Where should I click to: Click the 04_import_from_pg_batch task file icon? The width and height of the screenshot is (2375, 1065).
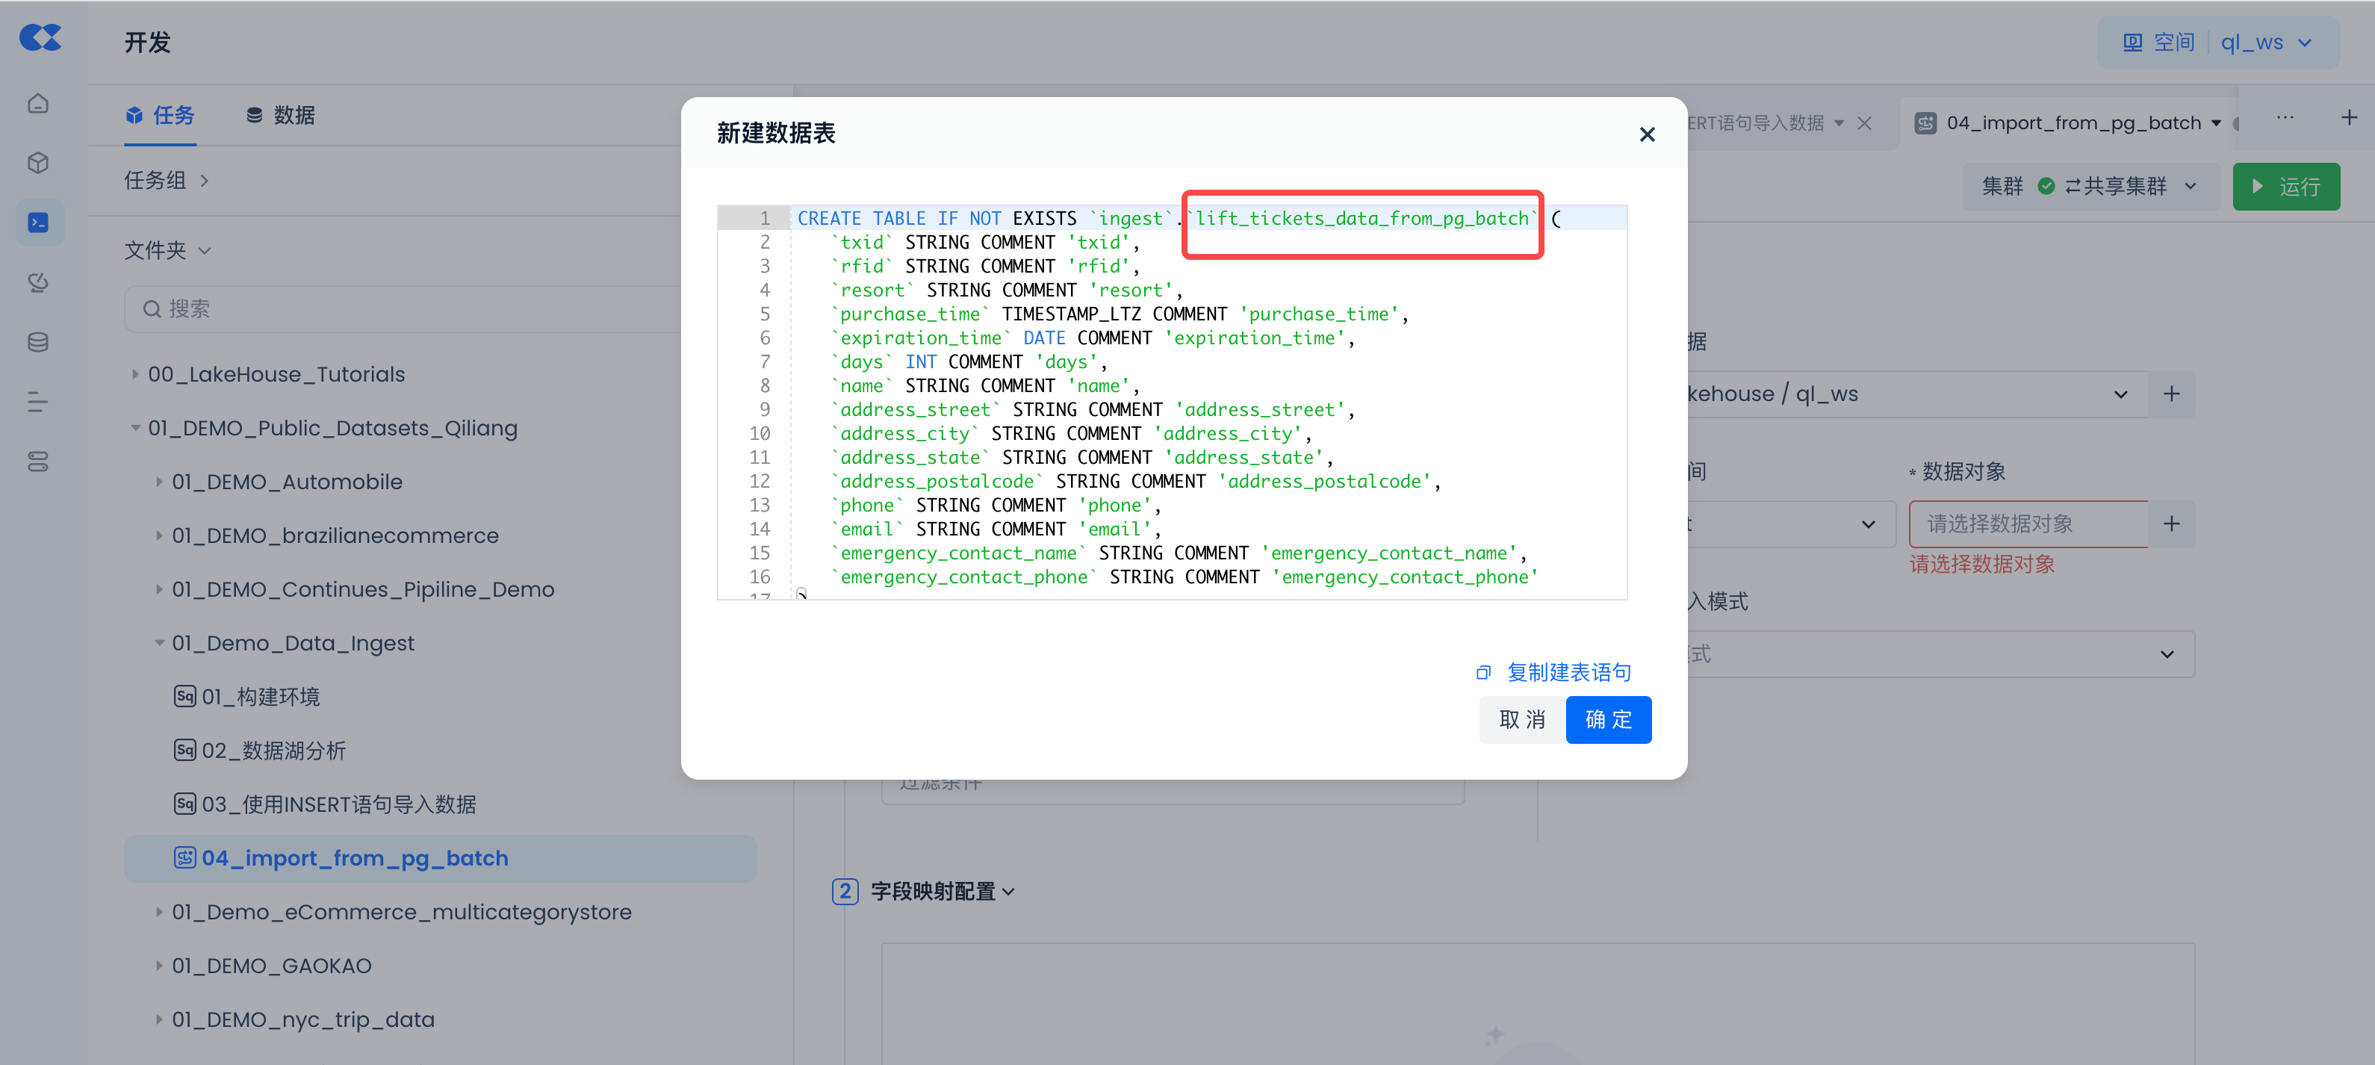tap(184, 857)
